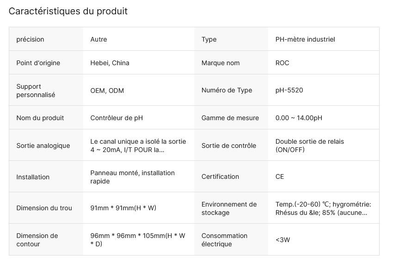Click the 'pH-5520' model number
Viewport: 393px width, 262px height.
point(289,90)
